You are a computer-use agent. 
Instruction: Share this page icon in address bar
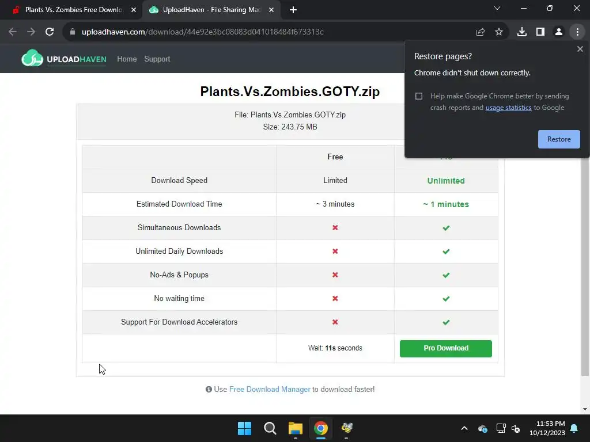(x=481, y=32)
